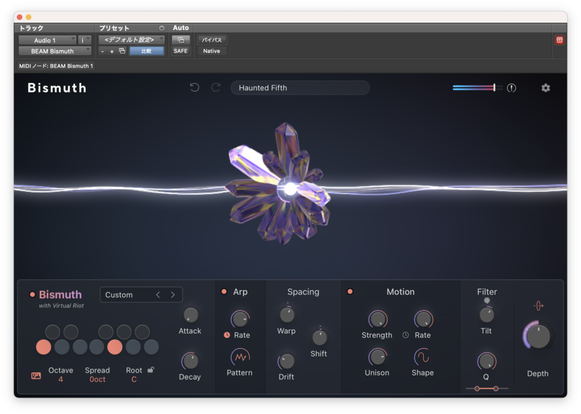
Task: Click the left filter range handle
Action: 477,388
